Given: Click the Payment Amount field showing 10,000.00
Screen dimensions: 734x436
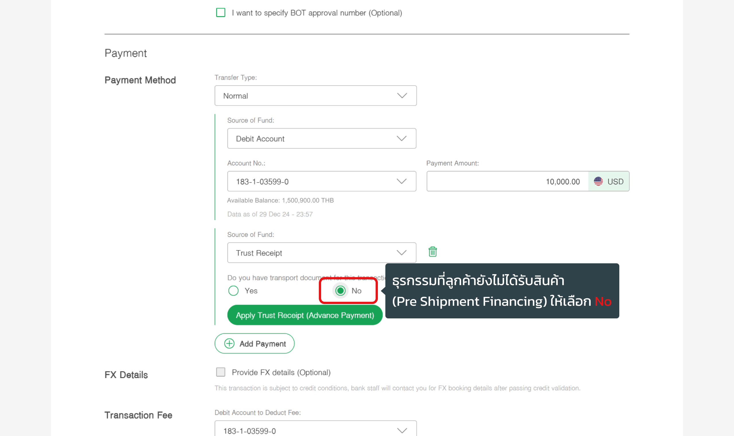Looking at the screenshot, I should 507,181.
